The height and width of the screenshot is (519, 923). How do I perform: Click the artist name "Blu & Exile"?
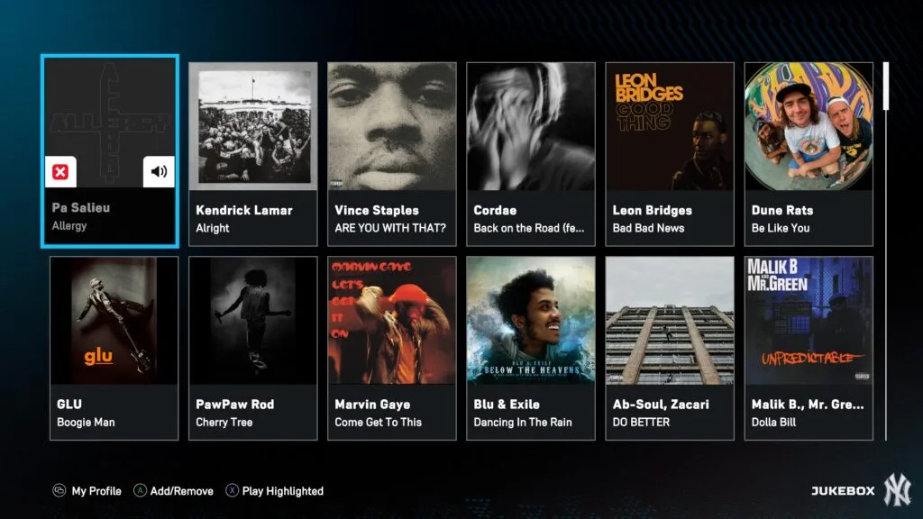pos(507,405)
